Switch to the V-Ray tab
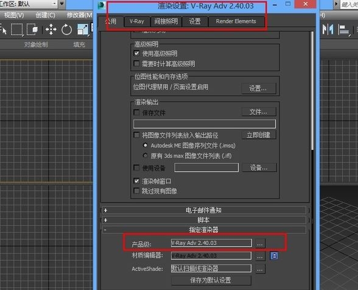Viewport: 358px width, 290px height. point(137,21)
